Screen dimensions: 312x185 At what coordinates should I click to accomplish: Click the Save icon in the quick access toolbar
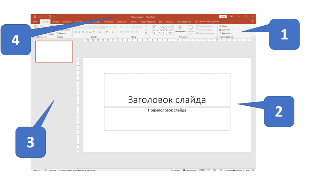point(35,17)
